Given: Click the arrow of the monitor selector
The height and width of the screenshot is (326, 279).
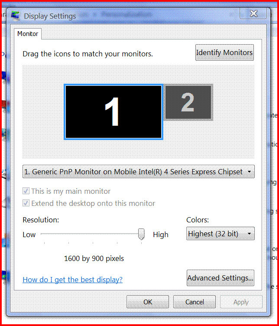Looking at the screenshot, I should tap(249, 172).
